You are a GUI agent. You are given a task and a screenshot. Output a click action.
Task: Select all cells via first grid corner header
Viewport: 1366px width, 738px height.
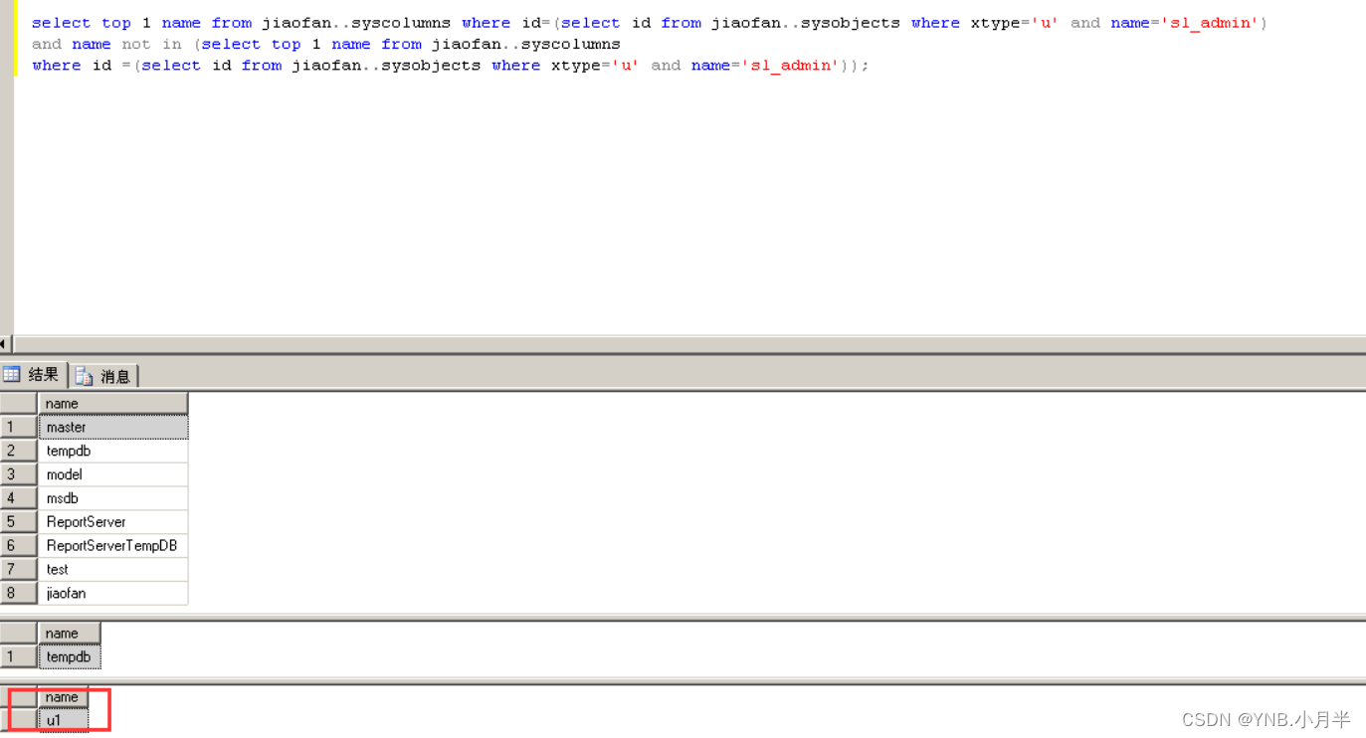[x=18, y=404]
